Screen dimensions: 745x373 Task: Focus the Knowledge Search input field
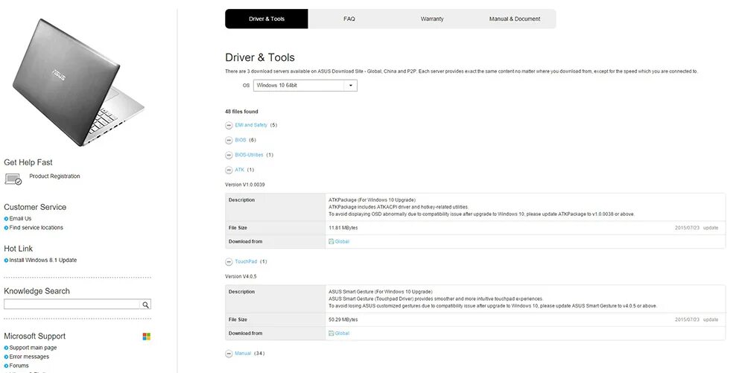(72, 305)
